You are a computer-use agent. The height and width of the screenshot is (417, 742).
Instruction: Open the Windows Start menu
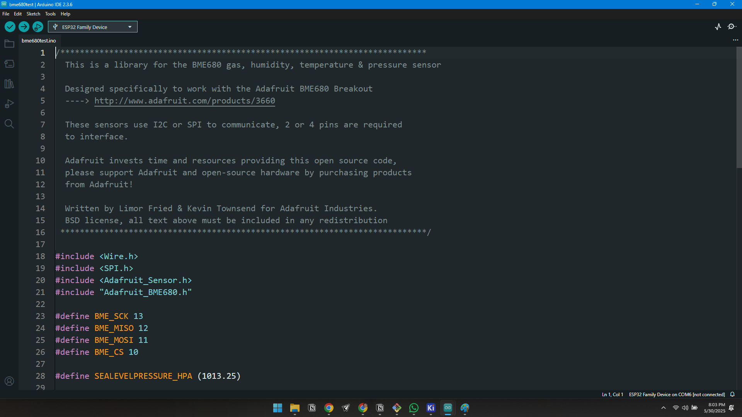coord(277,408)
